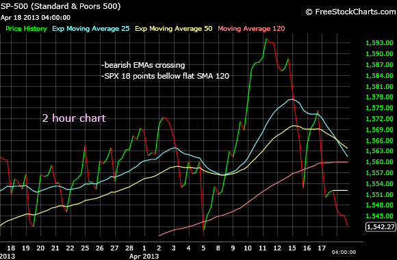Viewport: 397px width, 260px height.
Task: Click date label 4 on time axis
Action: (188, 248)
